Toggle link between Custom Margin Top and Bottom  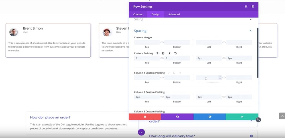pos(162,42)
